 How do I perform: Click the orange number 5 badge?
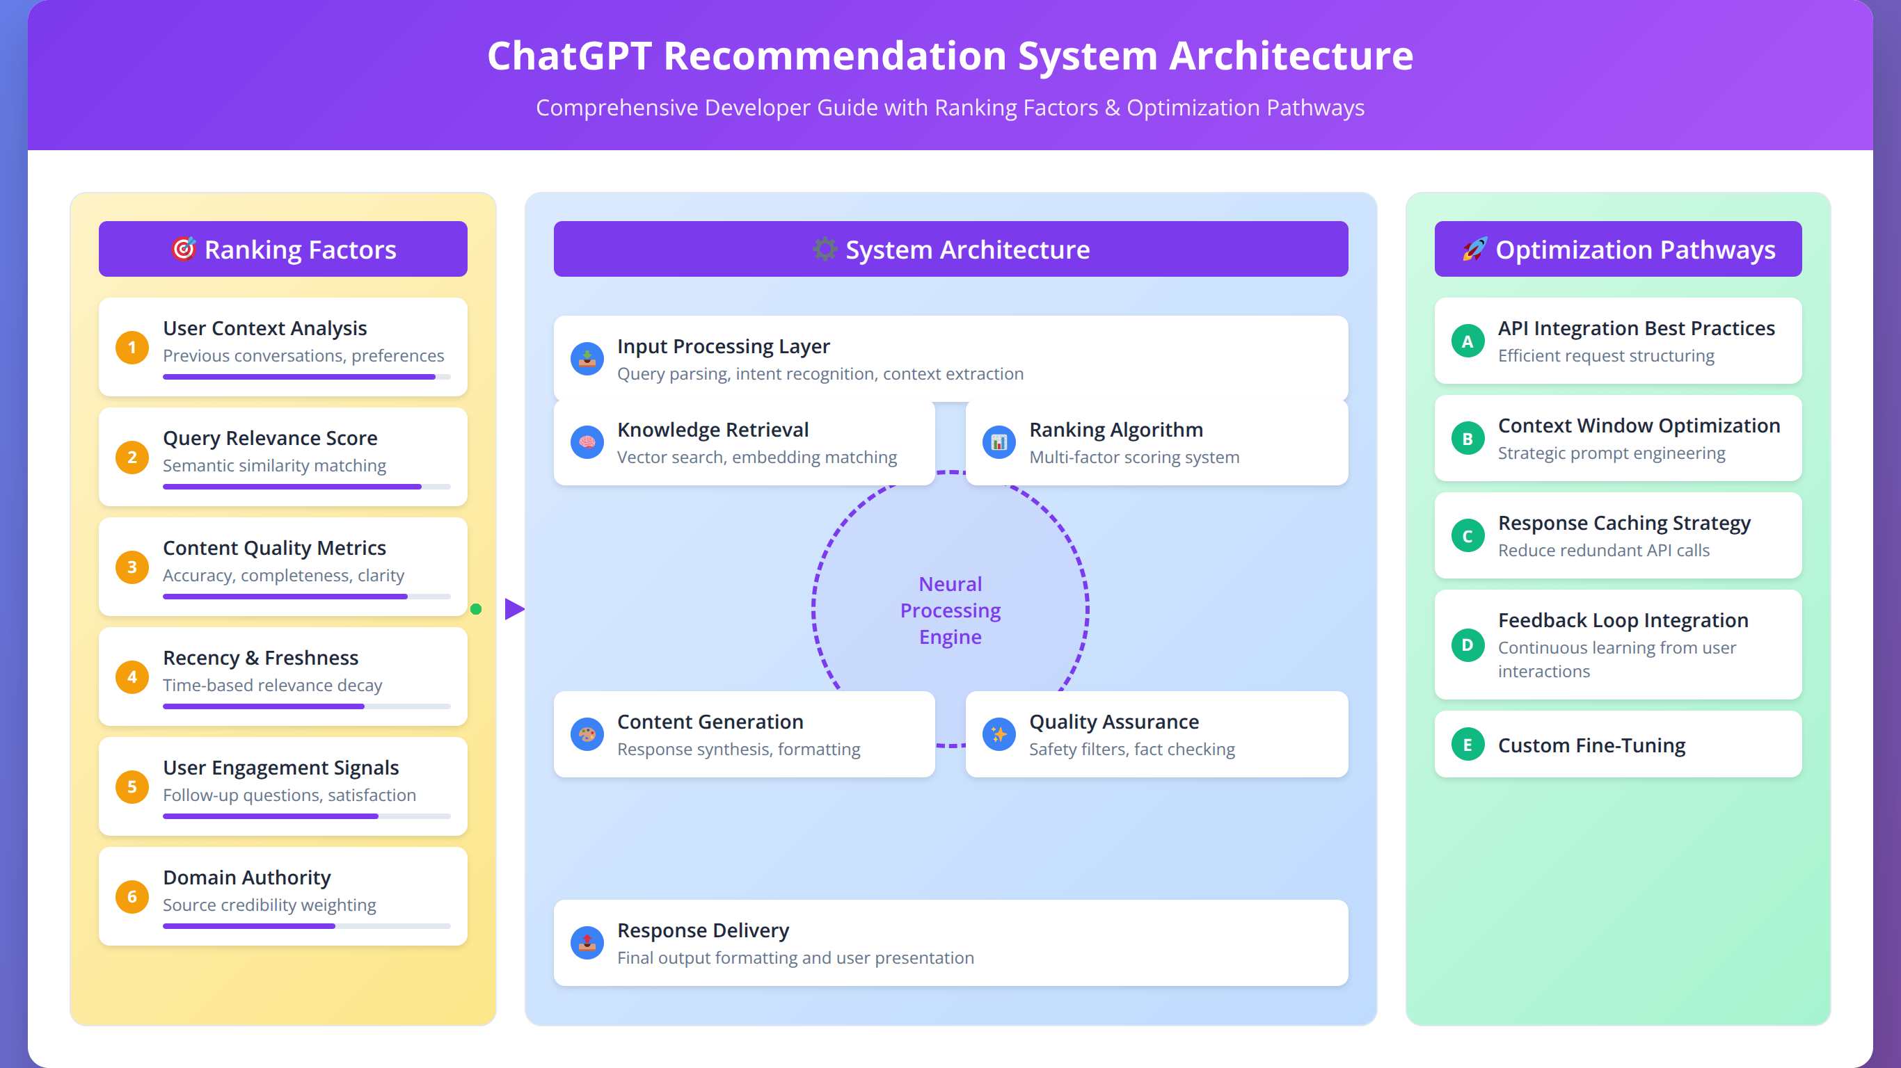coord(132,787)
